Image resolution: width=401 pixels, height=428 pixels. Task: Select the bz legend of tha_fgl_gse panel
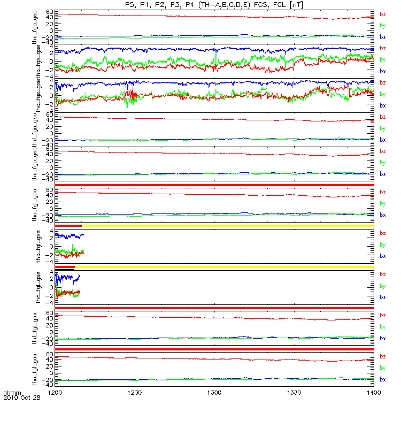383,193
